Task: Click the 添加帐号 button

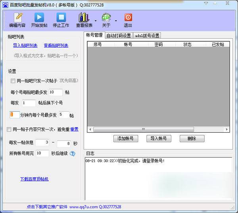Action: [125, 139]
